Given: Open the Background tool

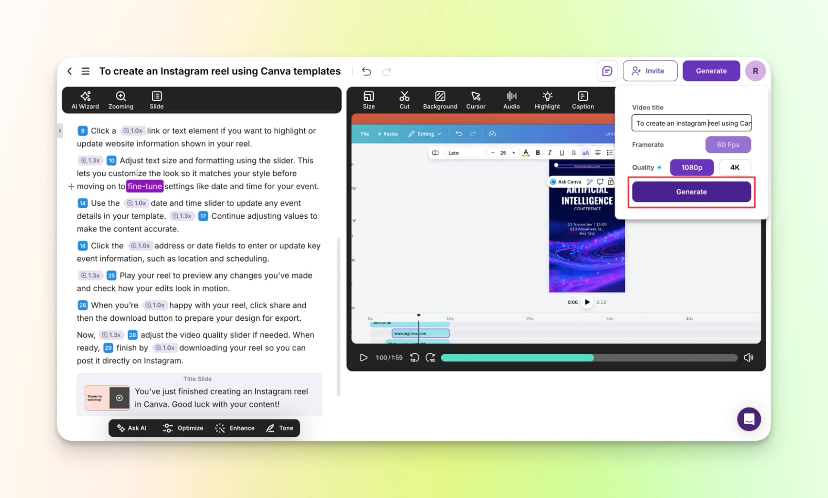Looking at the screenshot, I should 439,100.
